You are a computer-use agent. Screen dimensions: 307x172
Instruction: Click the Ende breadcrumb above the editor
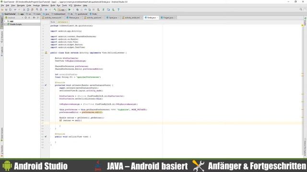point(53,22)
